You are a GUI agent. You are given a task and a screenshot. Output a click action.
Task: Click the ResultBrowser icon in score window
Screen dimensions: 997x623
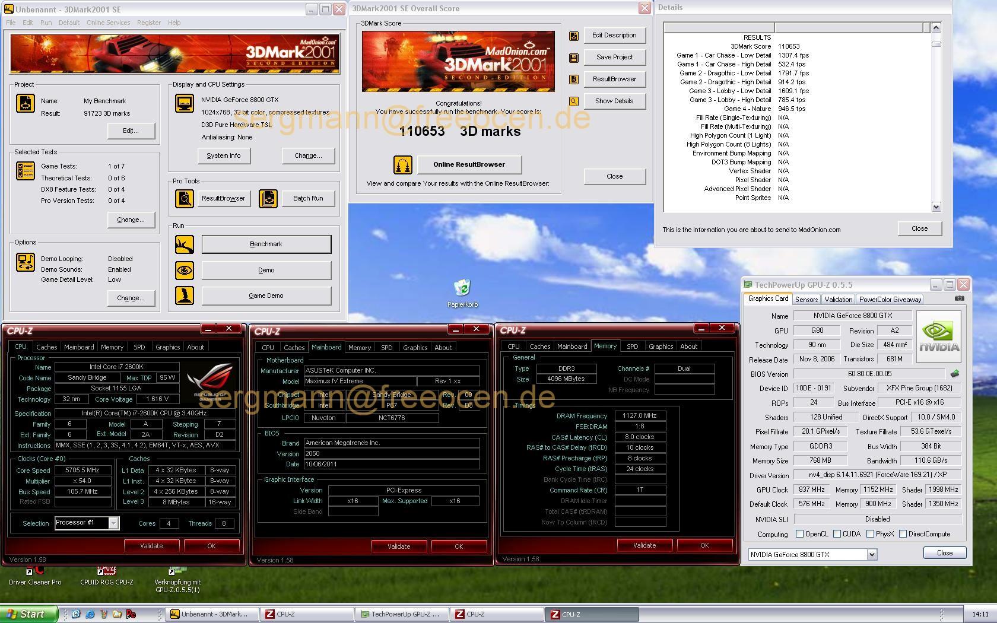[574, 80]
